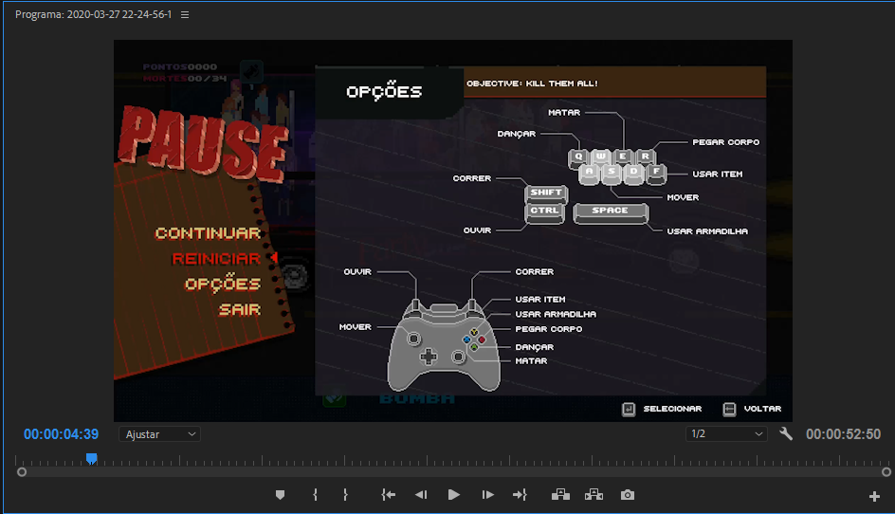Viewport: 895px width, 514px height.
Task: Click the Add Marker button
Action: click(x=280, y=495)
